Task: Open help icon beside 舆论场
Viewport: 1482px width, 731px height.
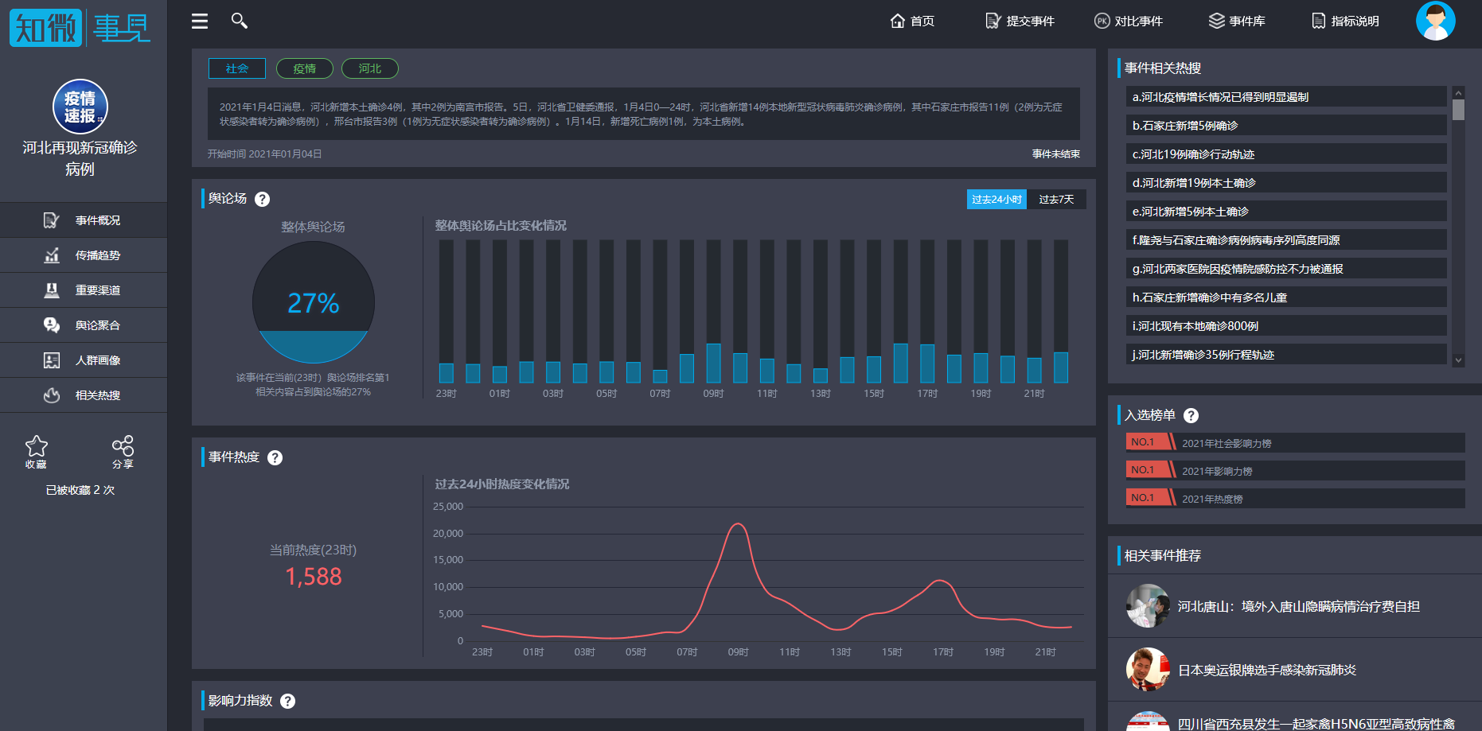Action: [262, 200]
